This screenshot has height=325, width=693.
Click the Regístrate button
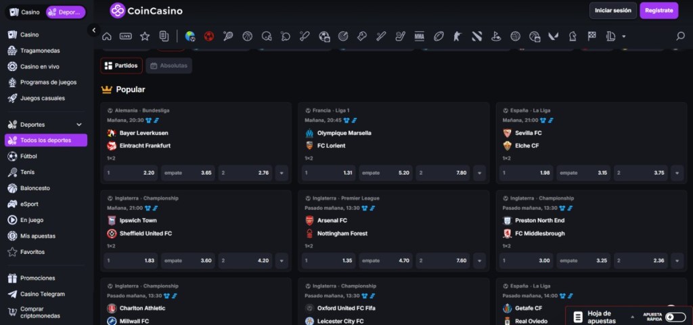pos(659,11)
